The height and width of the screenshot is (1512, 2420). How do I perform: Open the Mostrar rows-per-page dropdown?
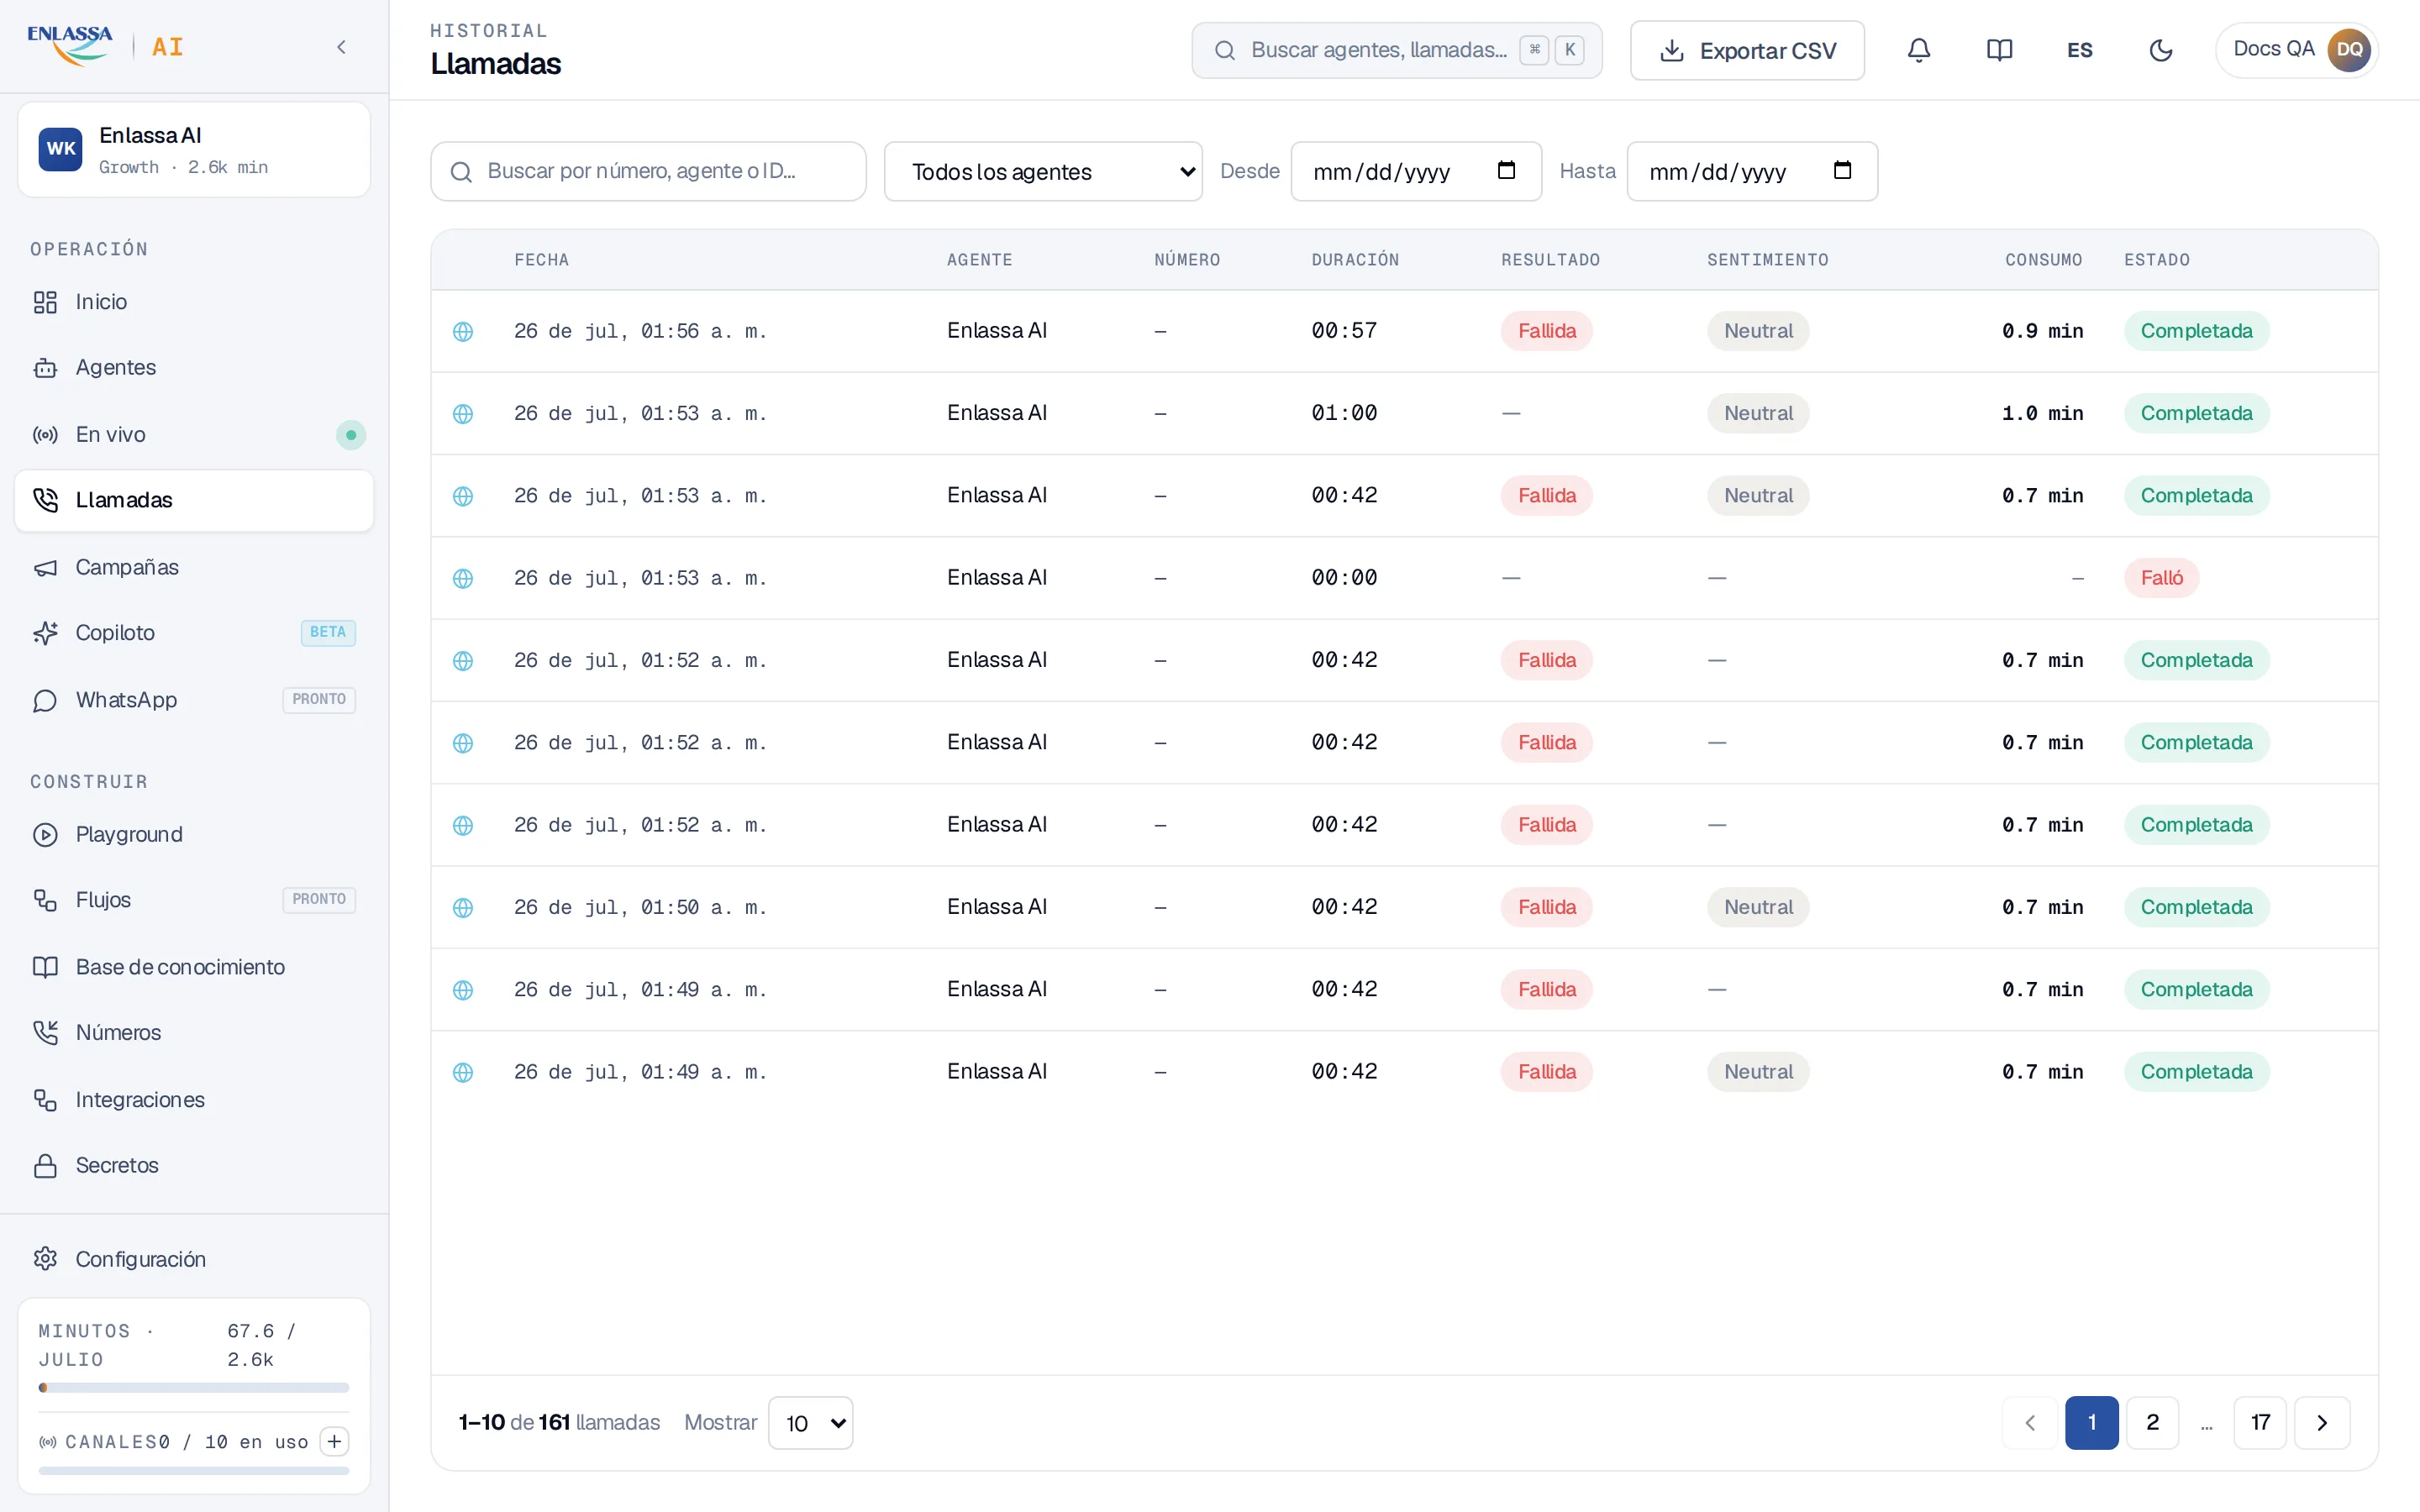click(x=810, y=1423)
